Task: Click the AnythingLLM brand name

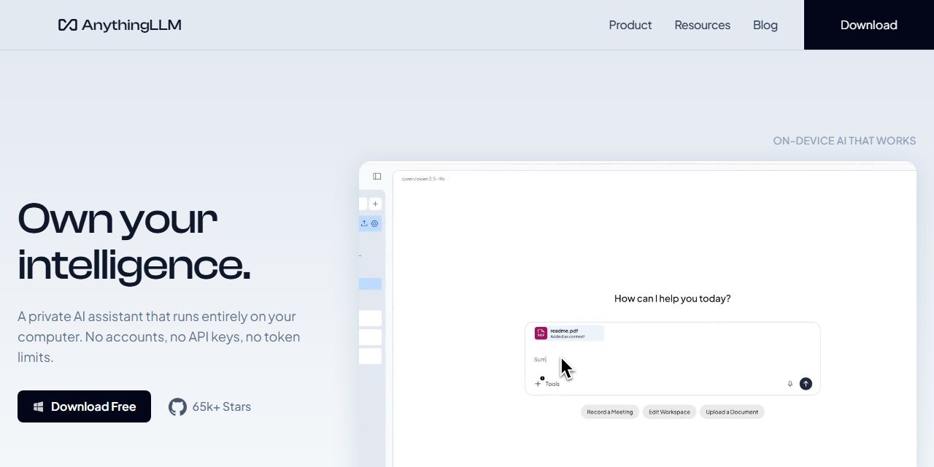Action: click(131, 25)
